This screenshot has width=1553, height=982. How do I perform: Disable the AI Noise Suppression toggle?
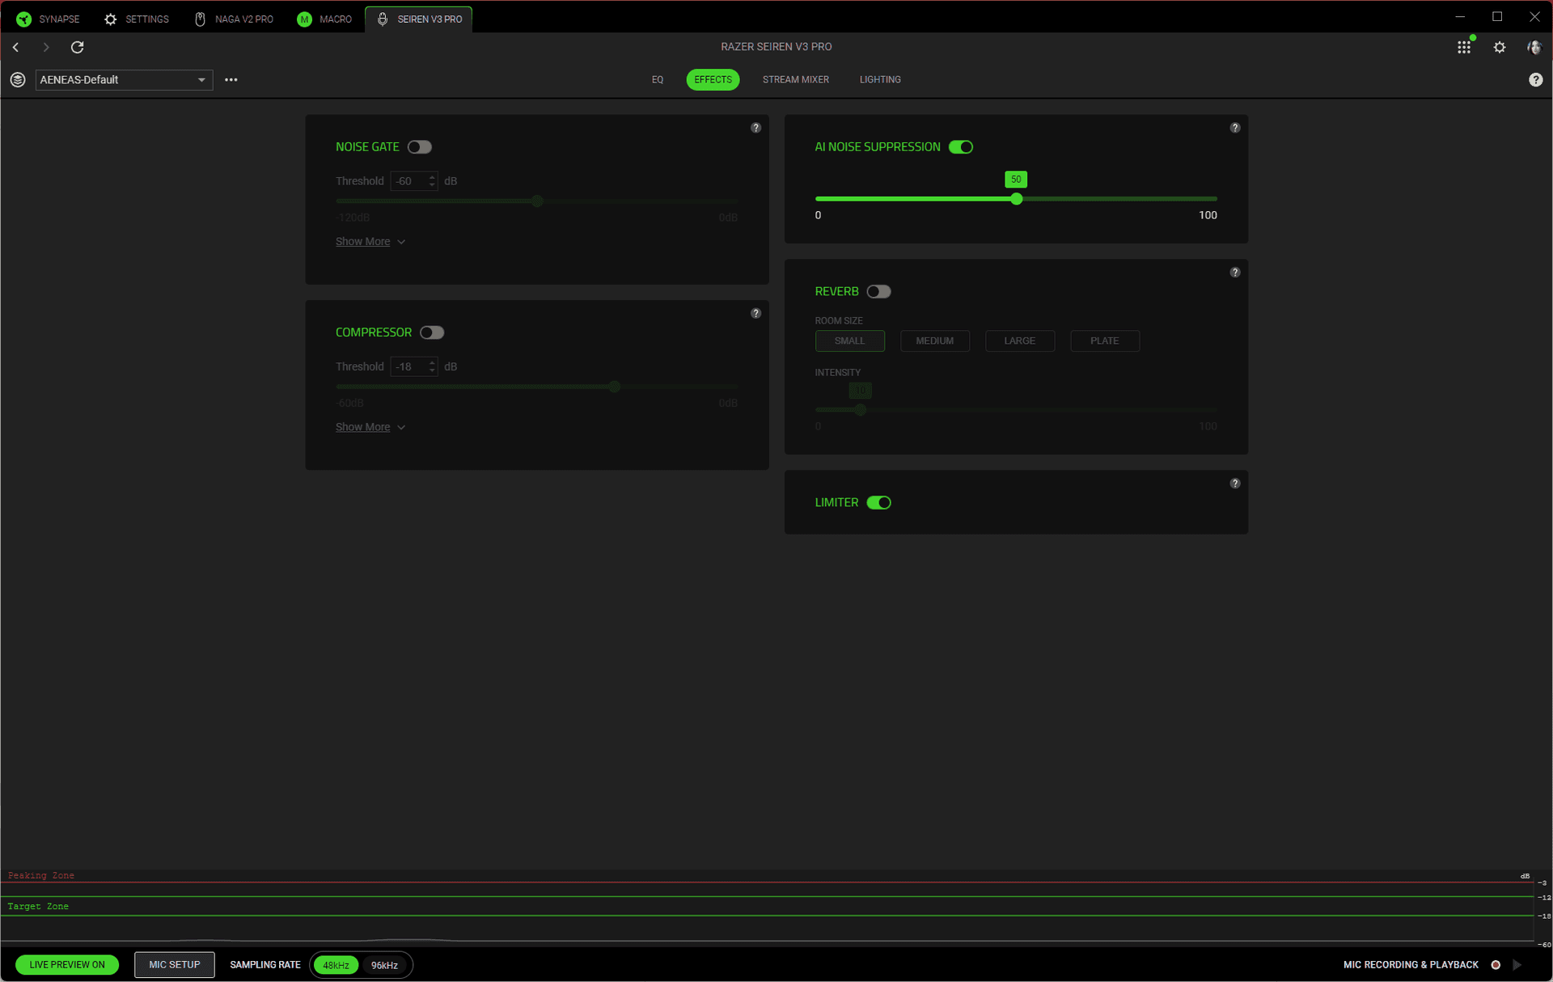(x=961, y=147)
